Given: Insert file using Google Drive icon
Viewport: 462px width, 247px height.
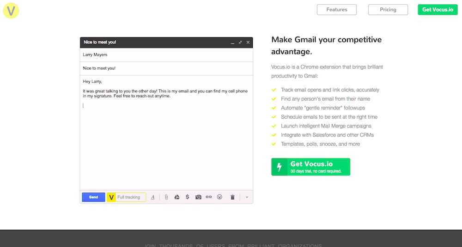Looking at the screenshot, I should tap(176, 197).
